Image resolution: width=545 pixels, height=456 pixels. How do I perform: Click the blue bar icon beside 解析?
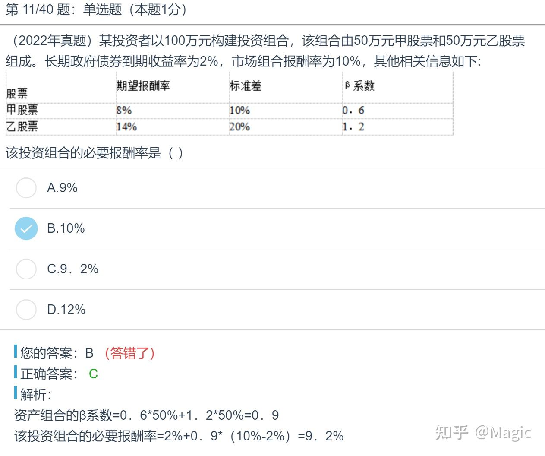[16, 394]
